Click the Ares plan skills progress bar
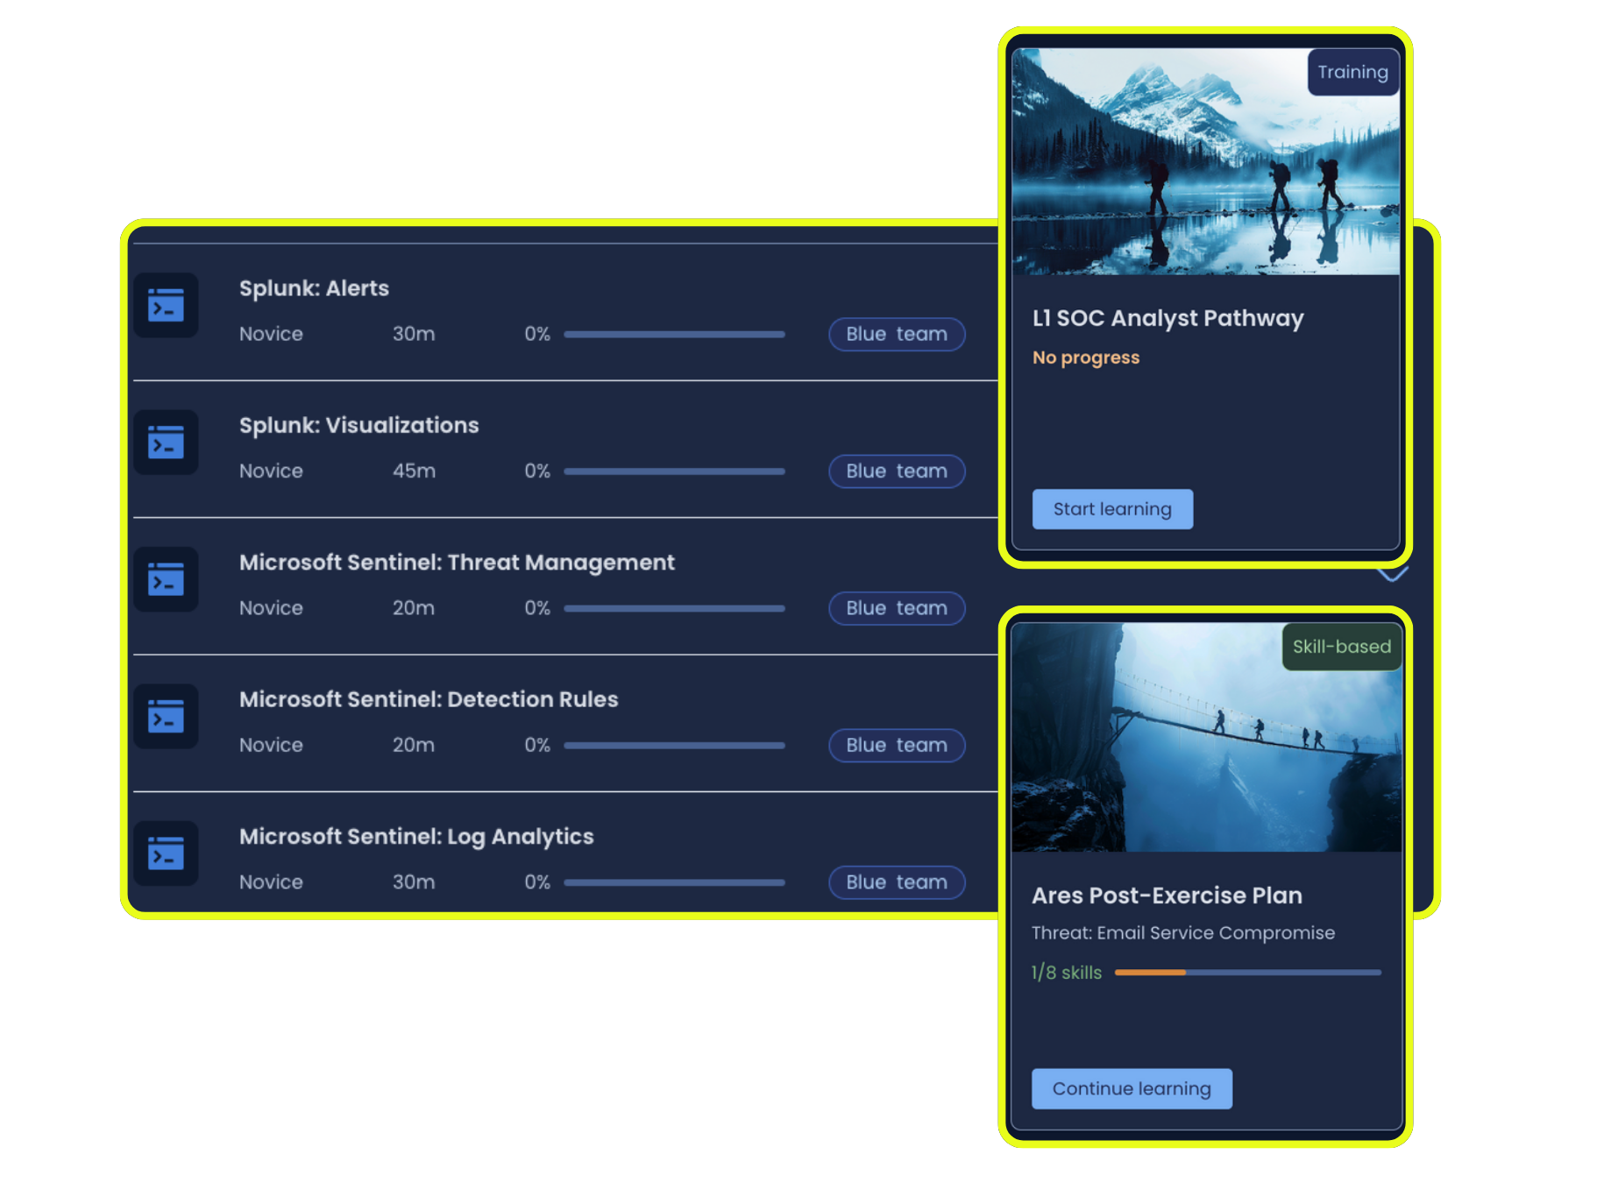The height and width of the screenshot is (1197, 1597). (x=1248, y=973)
